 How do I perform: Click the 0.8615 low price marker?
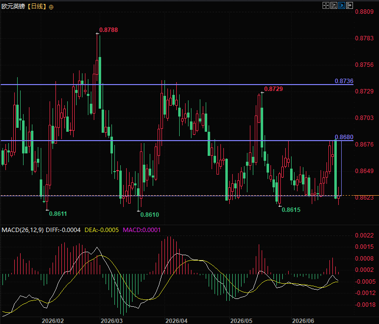(291, 210)
